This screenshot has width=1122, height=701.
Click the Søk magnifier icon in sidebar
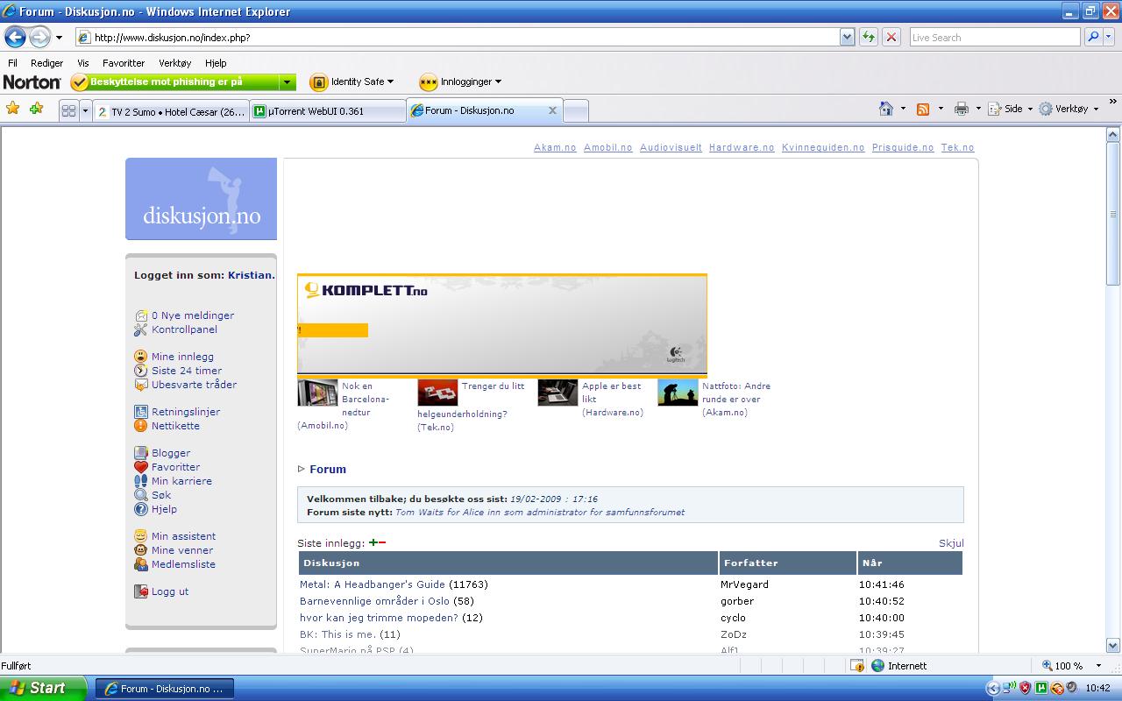point(141,495)
